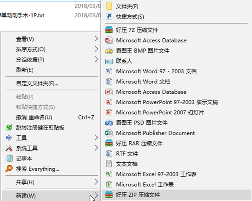252x201 pixels.
Task: Click the Microsoft Publisher Document icon
Action: (x=109, y=133)
